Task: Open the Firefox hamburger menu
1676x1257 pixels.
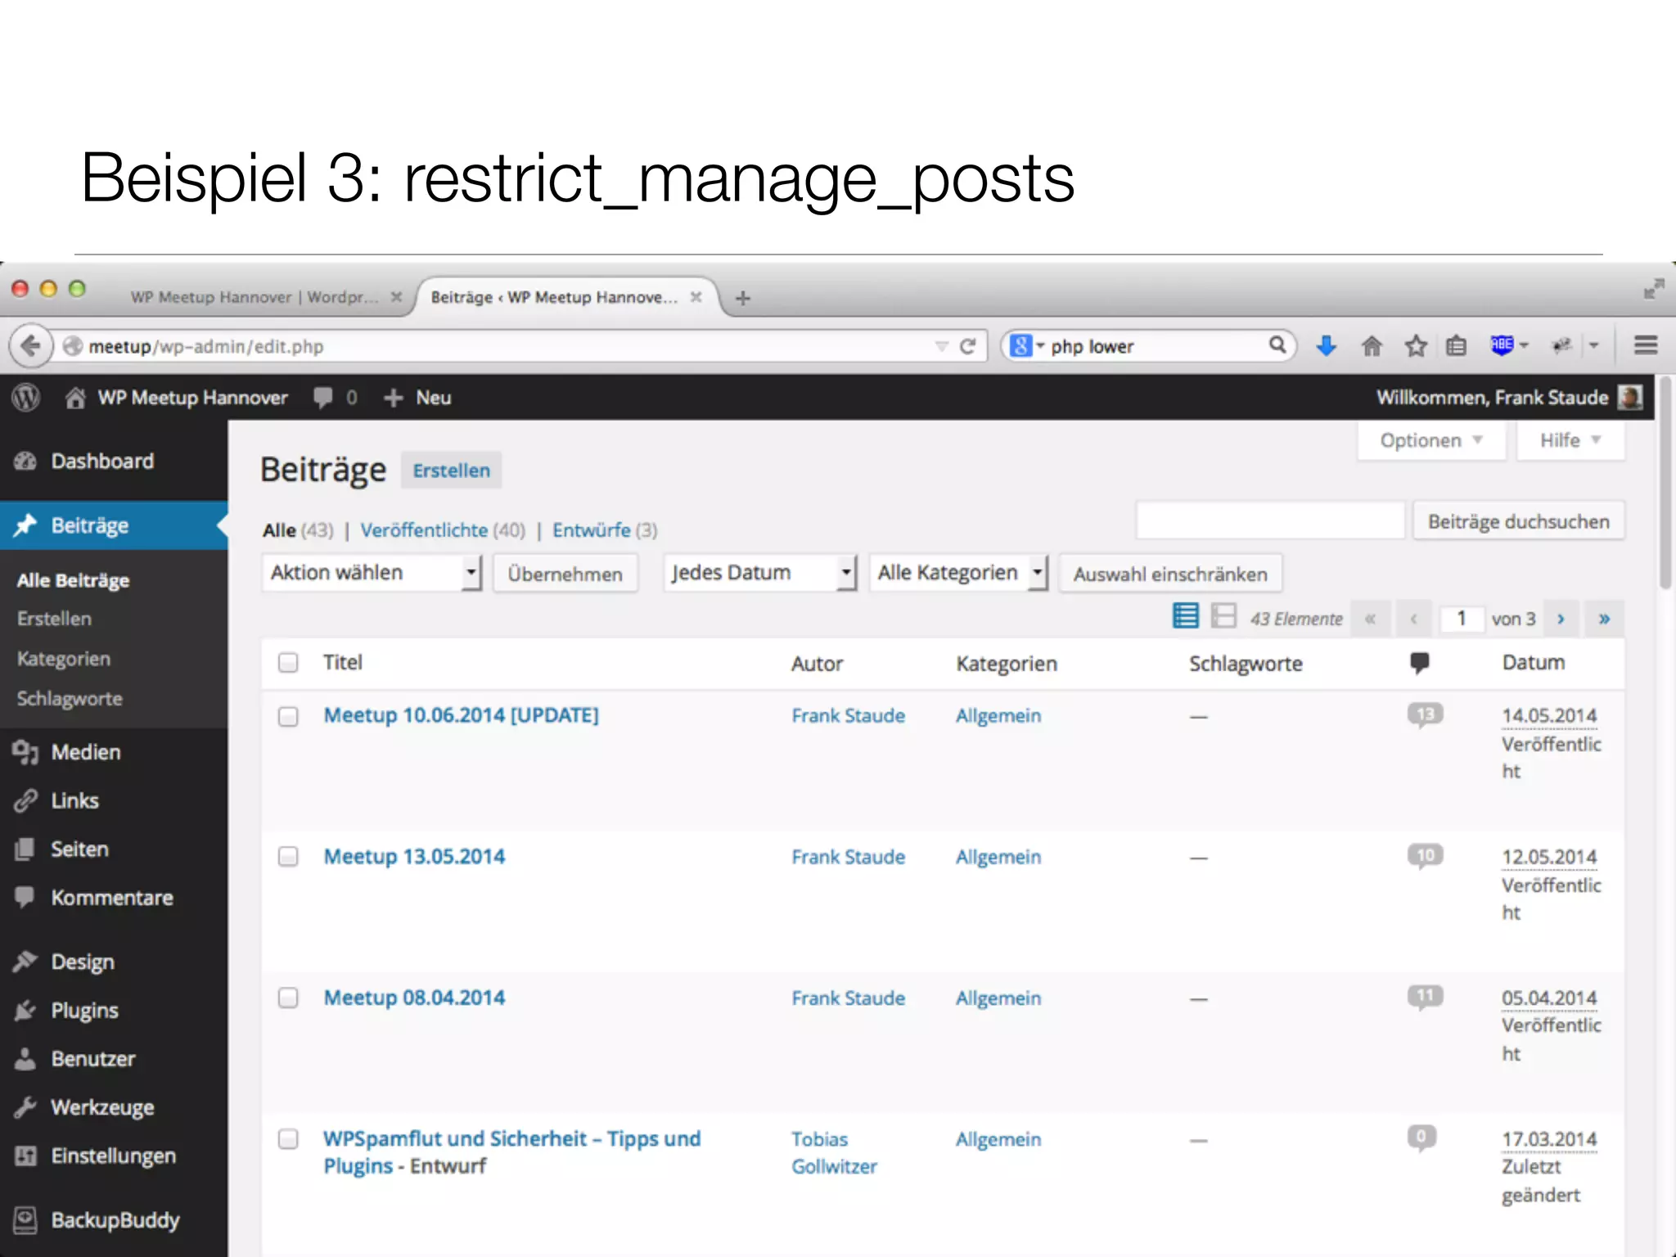Action: point(1646,345)
